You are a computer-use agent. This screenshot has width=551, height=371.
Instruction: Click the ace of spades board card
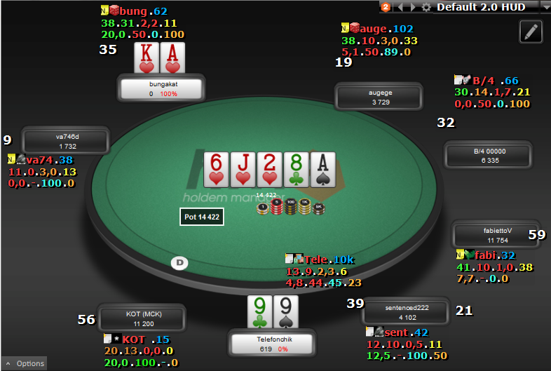coord(323,170)
